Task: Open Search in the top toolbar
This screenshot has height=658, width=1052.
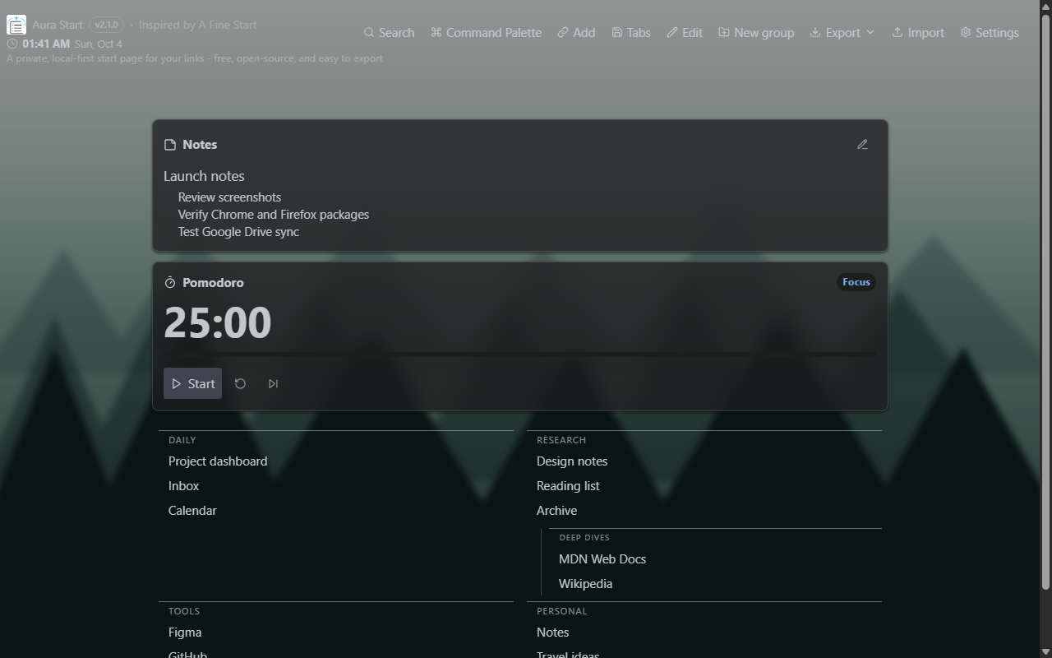Action: coord(389,33)
